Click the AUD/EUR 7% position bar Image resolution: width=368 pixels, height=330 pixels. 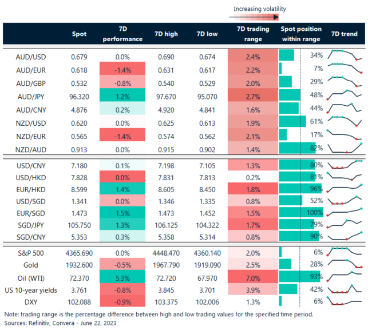280,69
